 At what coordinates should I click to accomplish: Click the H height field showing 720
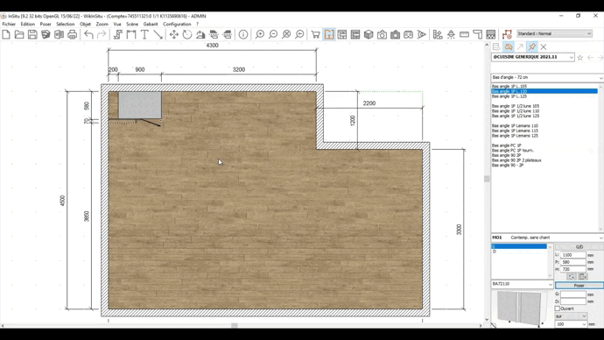click(573, 269)
